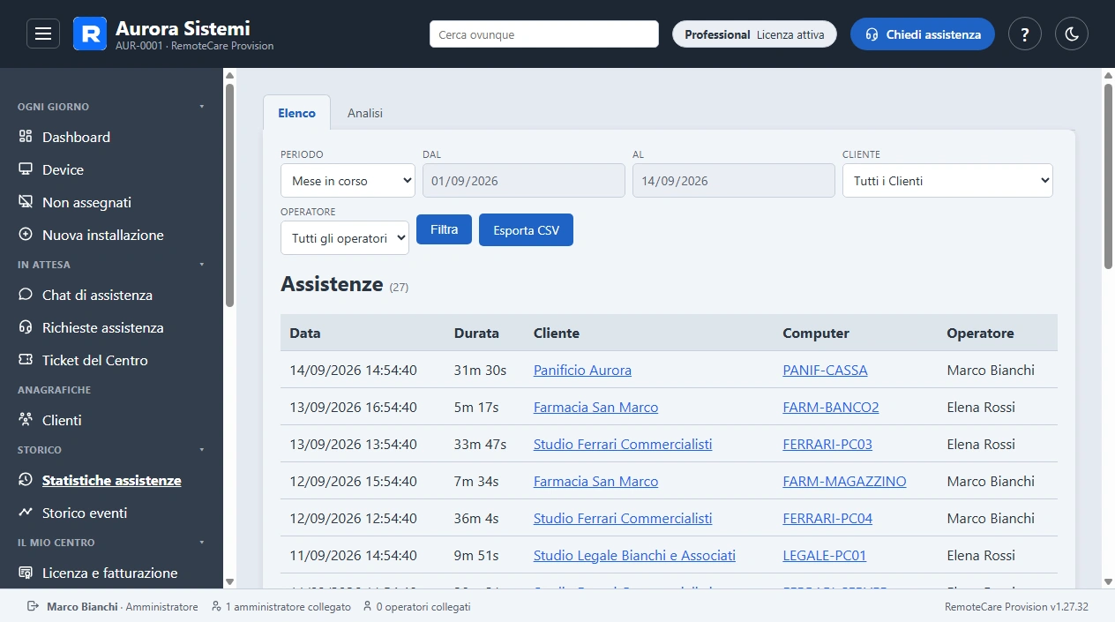Open Licenza e fatturazione page
Viewport: 1115px width, 622px height.
(110, 573)
